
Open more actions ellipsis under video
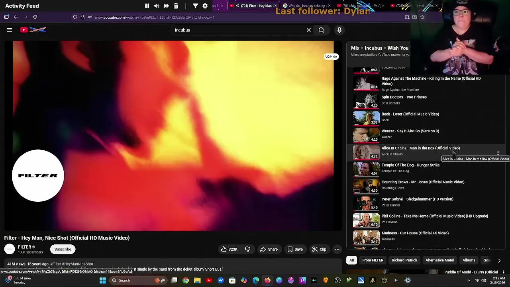click(x=337, y=249)
